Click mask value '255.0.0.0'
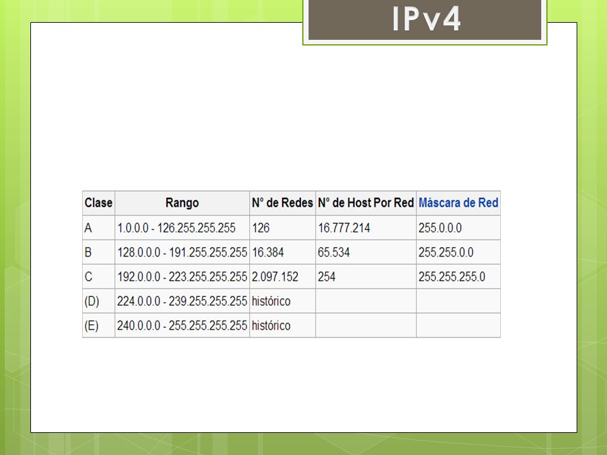Image resolution: width=607 pixels, height=455 pixels. pos(440,228)
